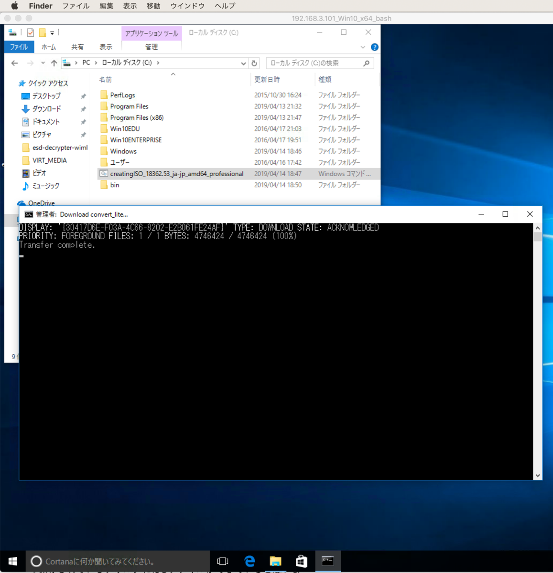The image size is (553, 573).
Task: Click the ファイル tab in Explorer ribbon
Action: [19, 47]
